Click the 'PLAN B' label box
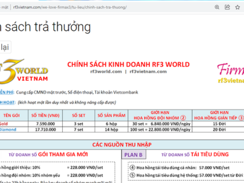 click(x=133, y=155)
